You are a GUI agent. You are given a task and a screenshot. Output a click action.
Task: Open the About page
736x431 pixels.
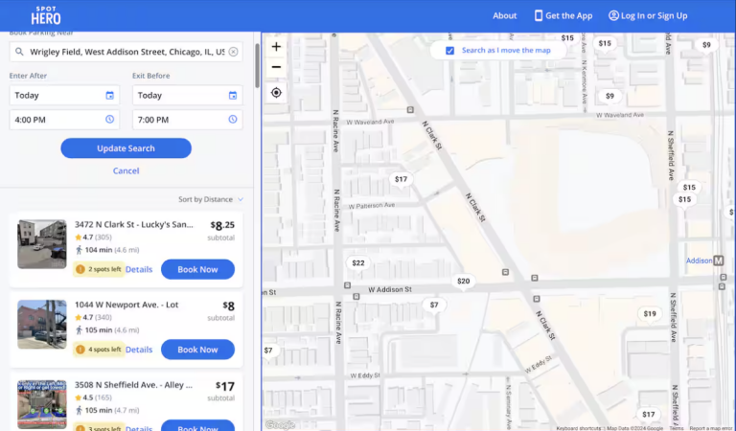click(x=505, y=15)
